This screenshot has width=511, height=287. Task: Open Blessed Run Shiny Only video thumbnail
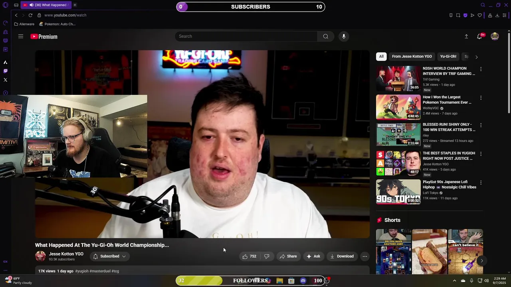[x=398, y=135]
